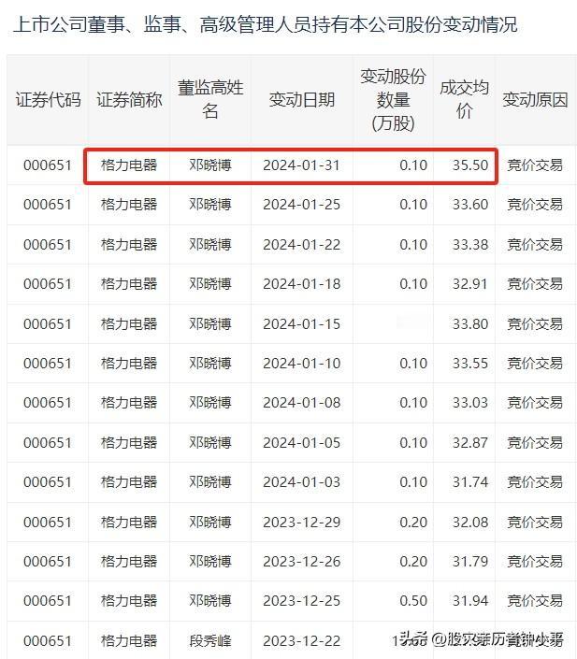The image size is (577, 659).
Task: Click 竞价交易 in the 2024-01-31 row
Action: 535,165
